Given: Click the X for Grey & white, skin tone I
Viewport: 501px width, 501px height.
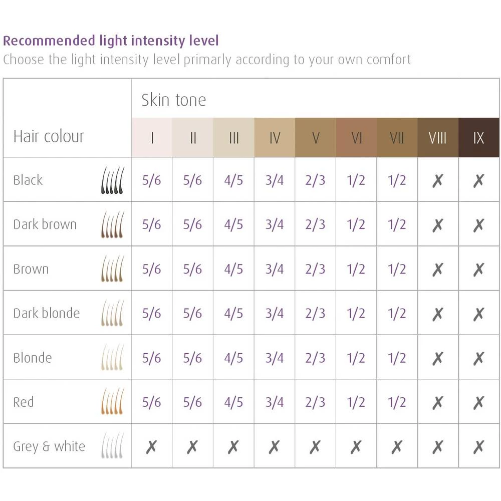Looking at the screenshot, I should tap(151, 446).
